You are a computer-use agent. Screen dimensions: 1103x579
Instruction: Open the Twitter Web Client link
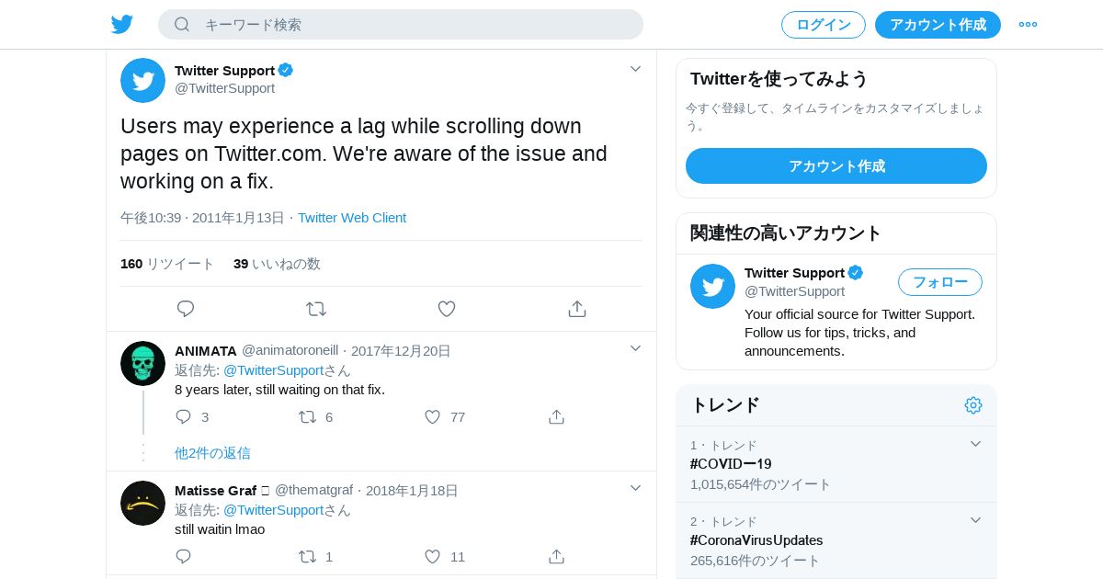pyautogui.click(x=352, y=218)
